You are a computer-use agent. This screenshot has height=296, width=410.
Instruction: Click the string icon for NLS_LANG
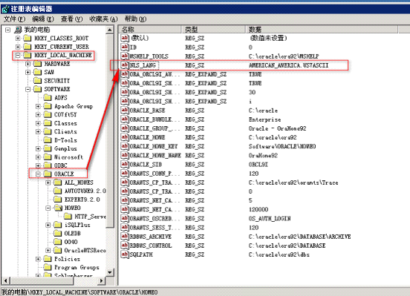click(125, 65)
